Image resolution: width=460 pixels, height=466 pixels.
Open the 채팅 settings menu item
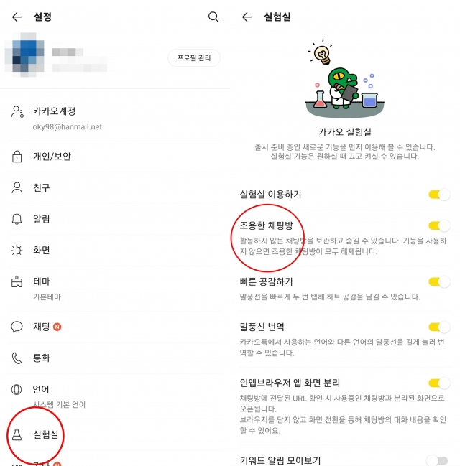click(x=115, y=327)
